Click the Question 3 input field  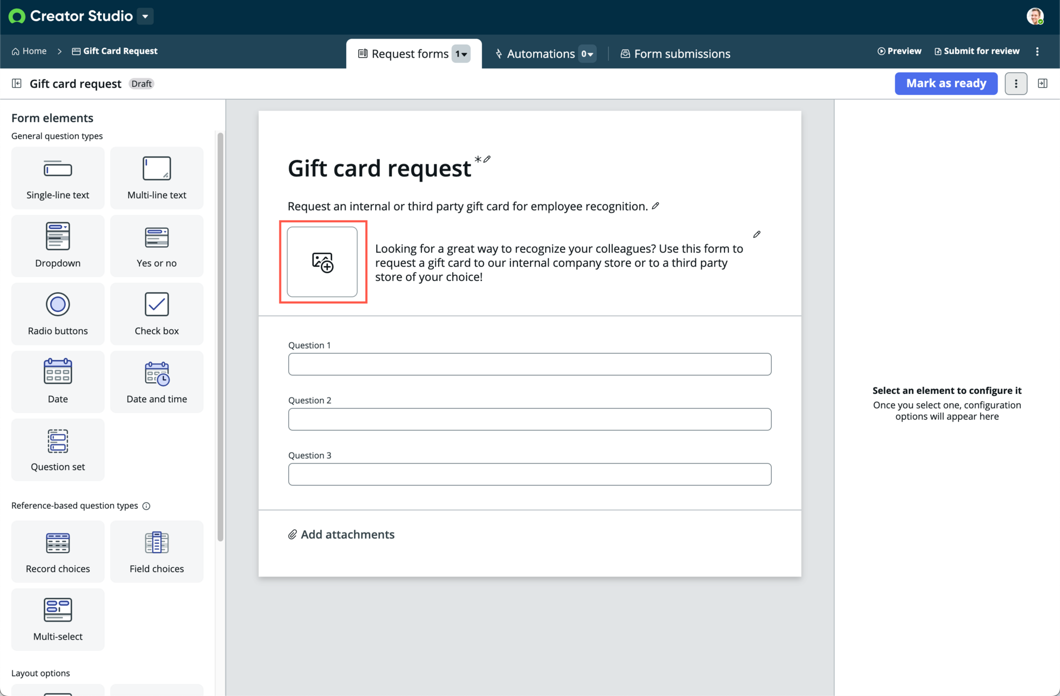click(529, 474)
